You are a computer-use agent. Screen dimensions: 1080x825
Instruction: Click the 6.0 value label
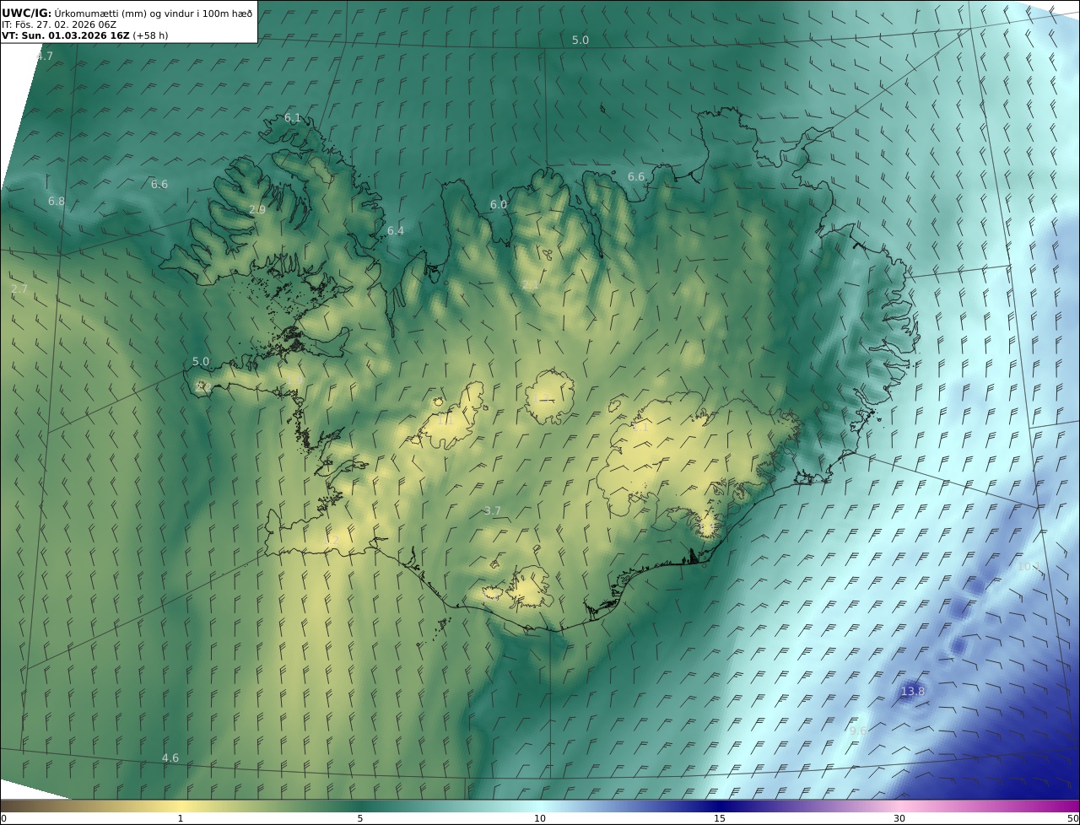499,205
